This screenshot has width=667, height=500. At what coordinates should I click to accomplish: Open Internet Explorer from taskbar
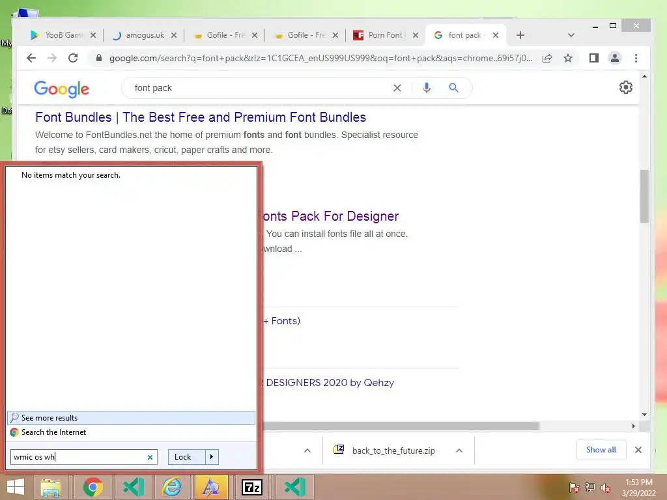tap(172, 487)
